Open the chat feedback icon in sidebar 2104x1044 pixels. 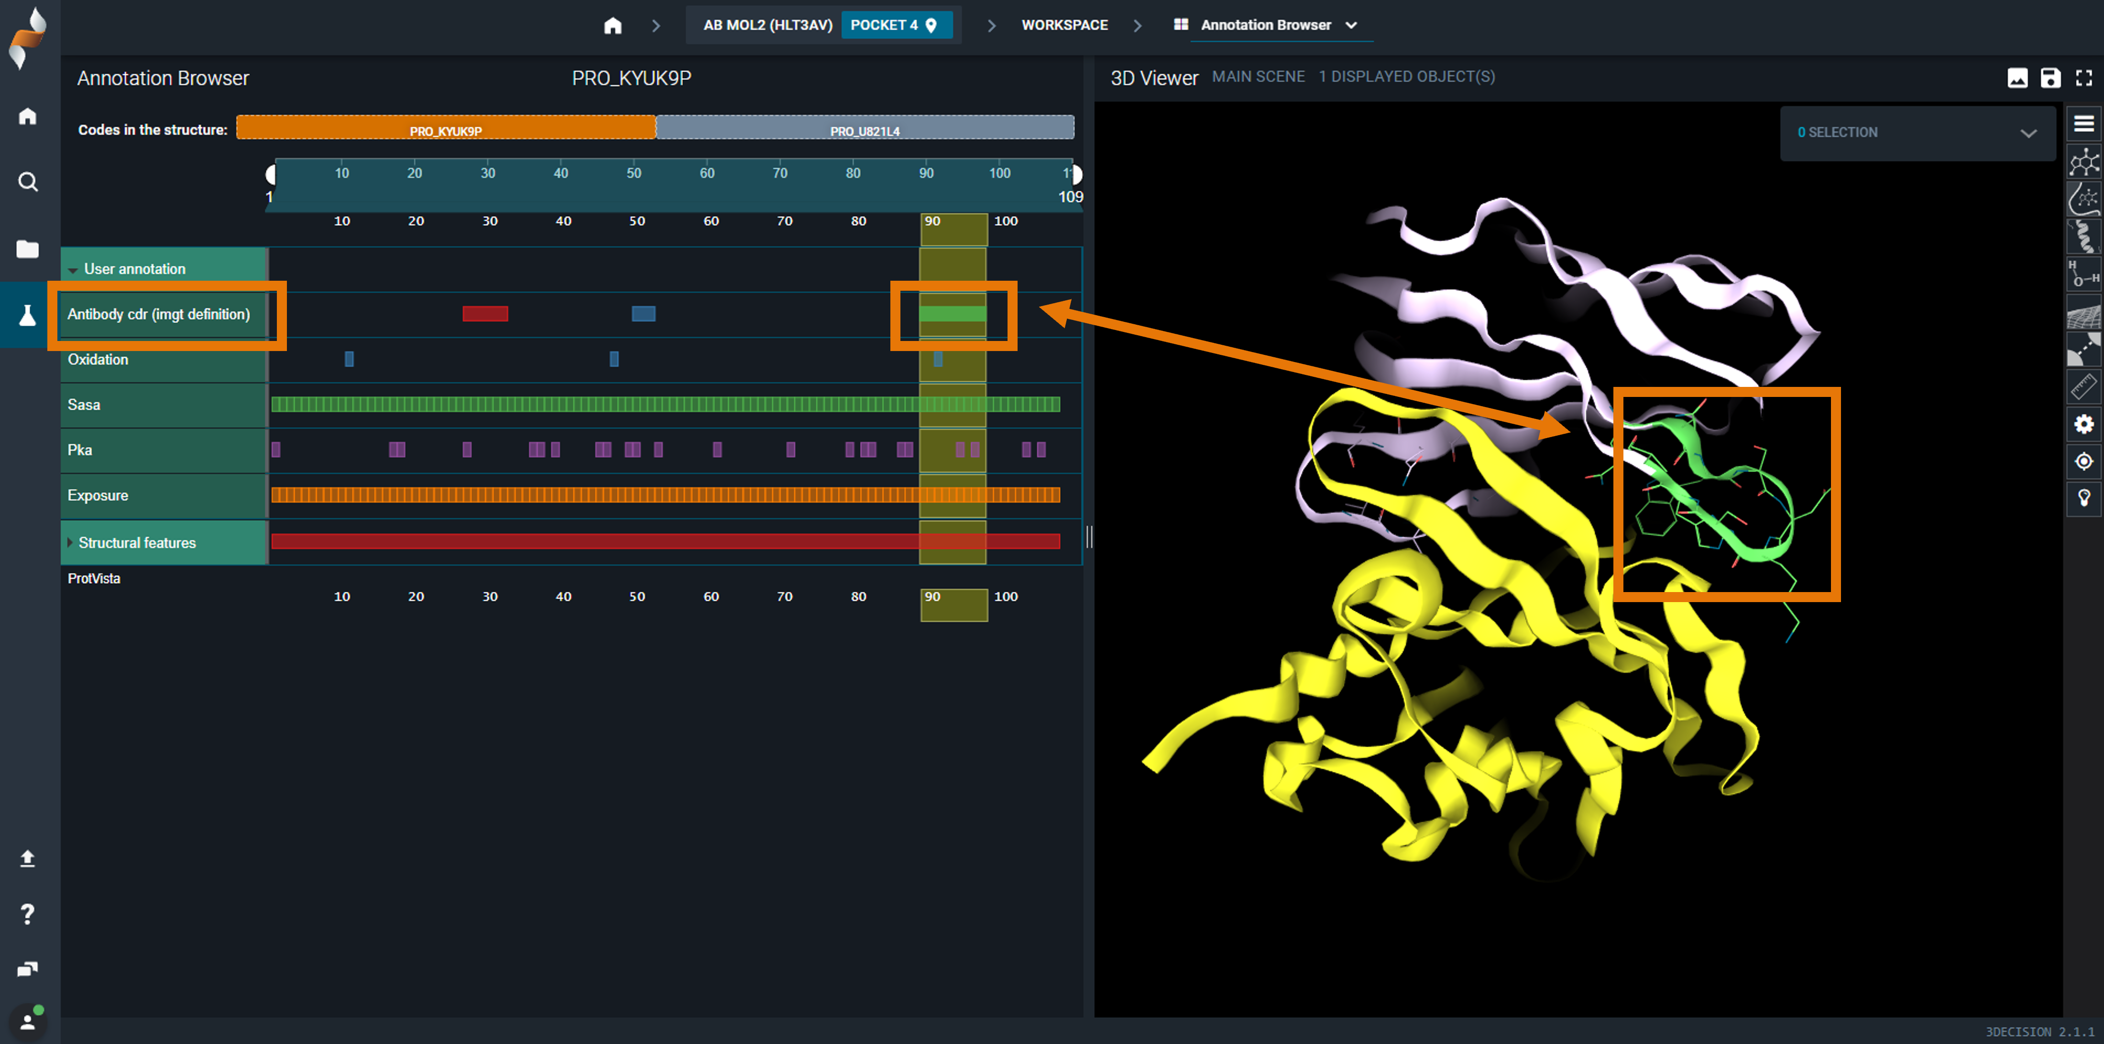(28, 969)
